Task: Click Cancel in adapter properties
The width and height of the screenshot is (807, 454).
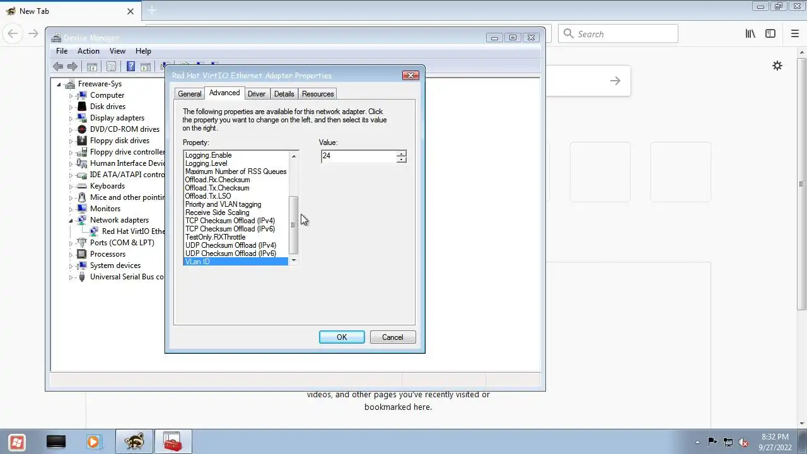Action: (392, 337)
